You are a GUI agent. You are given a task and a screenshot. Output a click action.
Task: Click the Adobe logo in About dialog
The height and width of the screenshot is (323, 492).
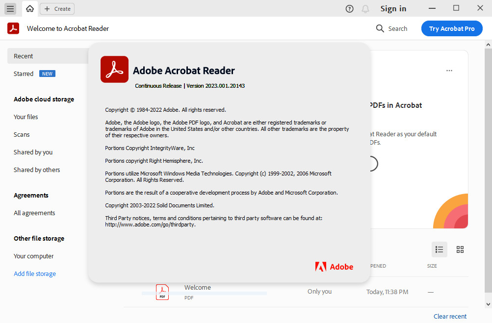tap(334, 267)
